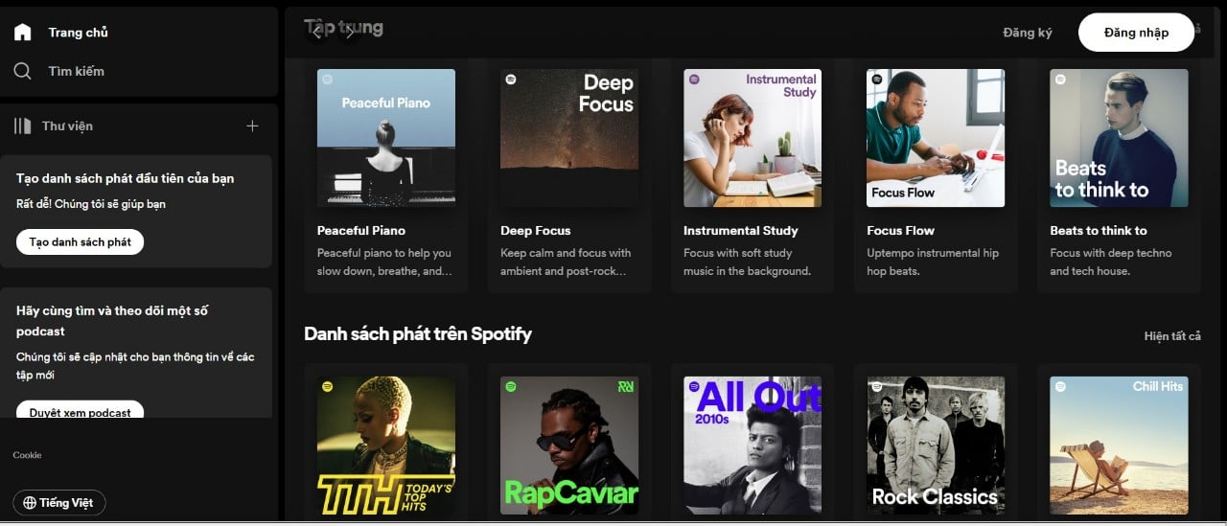Open the Chill Hits playlist cover
The width and height of the screenshot is (1227, 526).
click(1119, 446)
